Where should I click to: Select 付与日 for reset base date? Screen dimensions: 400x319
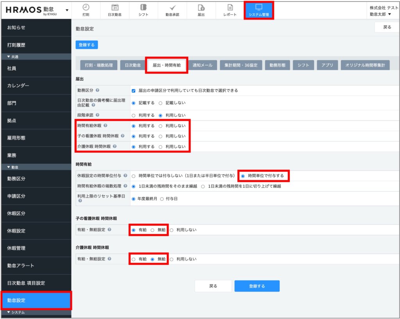coord(162,199)
